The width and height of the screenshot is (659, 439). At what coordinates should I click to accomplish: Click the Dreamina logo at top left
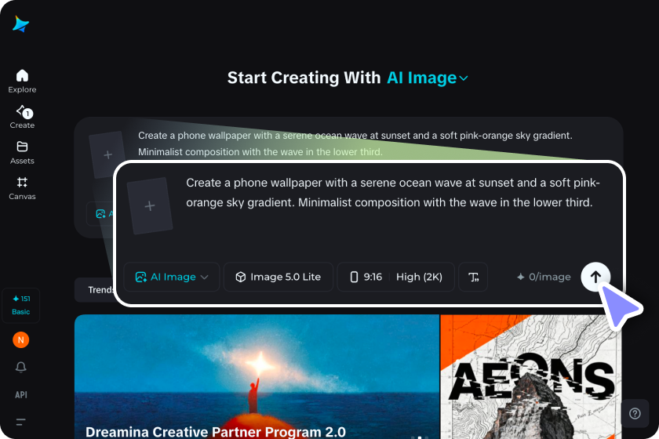click(20, 24)
